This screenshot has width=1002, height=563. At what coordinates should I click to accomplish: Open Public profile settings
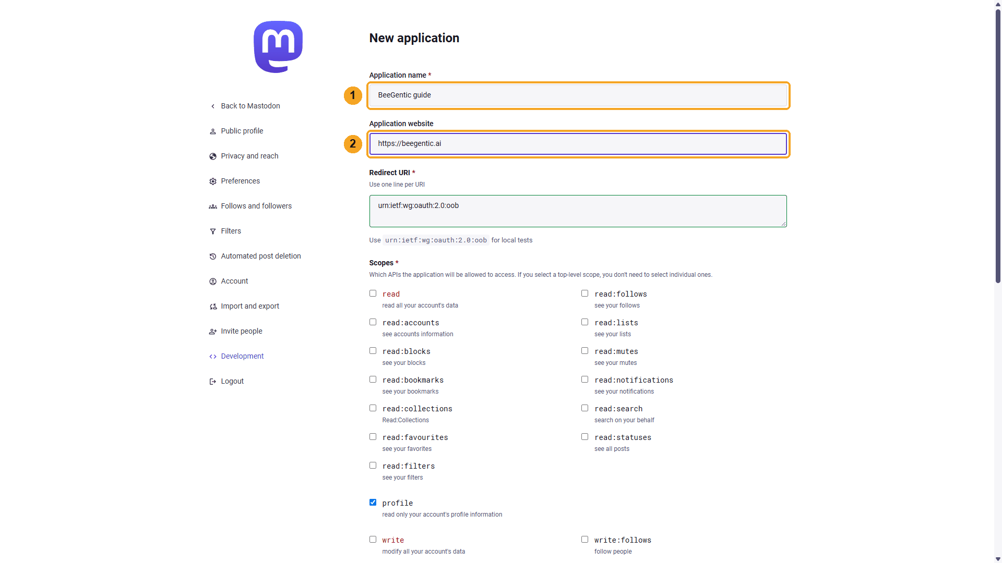click(x=242, y=131)
